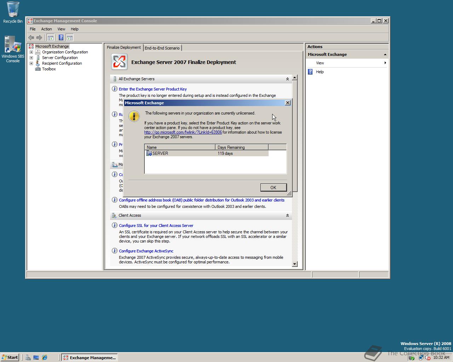Collapse the Microsoft Exchange actions group

pyautogui.click(x=385, y=54)
